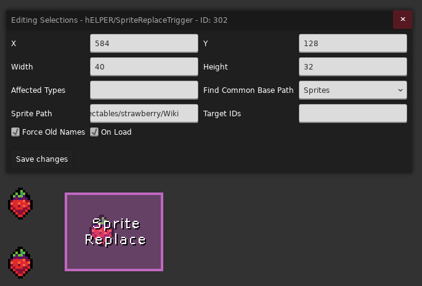Click the Affected Types label
The height and width of the screenshot is (286, 422).
click(x=38, y=90)
